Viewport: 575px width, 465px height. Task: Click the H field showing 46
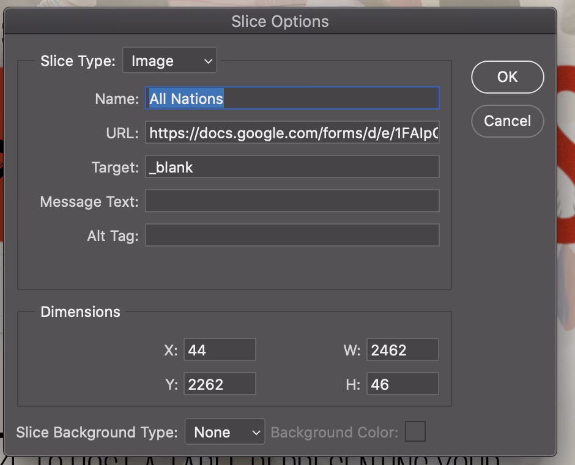click(x=402, y=384)
